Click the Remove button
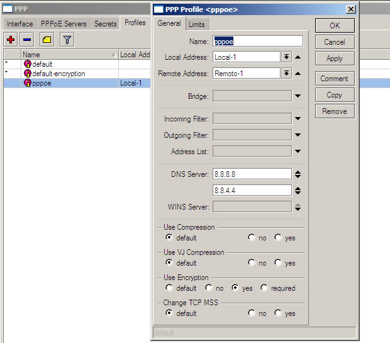 coord(335,111)
